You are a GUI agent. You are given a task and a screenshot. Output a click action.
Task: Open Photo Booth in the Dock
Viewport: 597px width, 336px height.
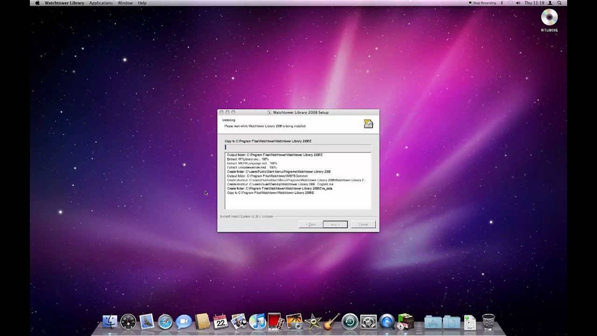coord(276,322)
